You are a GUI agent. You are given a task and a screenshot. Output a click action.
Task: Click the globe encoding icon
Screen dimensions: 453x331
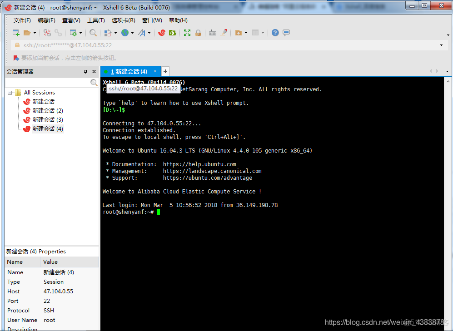125,33
